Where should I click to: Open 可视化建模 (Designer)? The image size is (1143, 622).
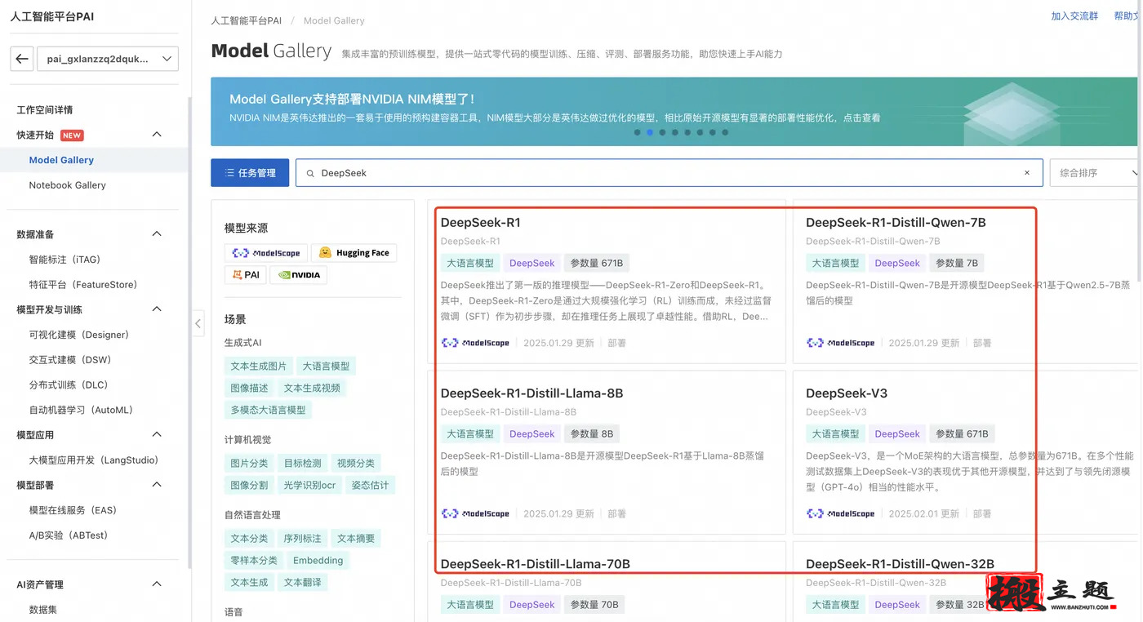[x=78, y=335]
